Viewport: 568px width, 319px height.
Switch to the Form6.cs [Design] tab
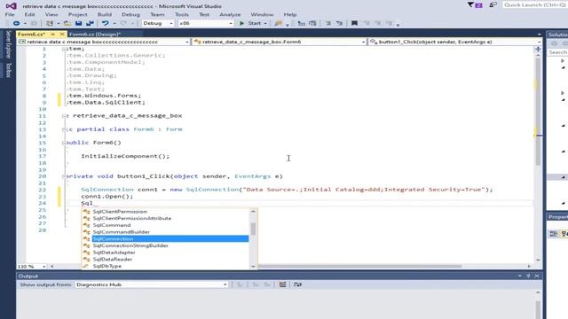95,34
